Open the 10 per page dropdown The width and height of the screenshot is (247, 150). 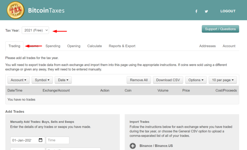(223, 80)
